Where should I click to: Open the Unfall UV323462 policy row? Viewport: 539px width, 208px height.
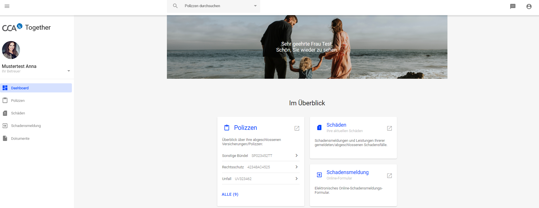tap(261, 179)
